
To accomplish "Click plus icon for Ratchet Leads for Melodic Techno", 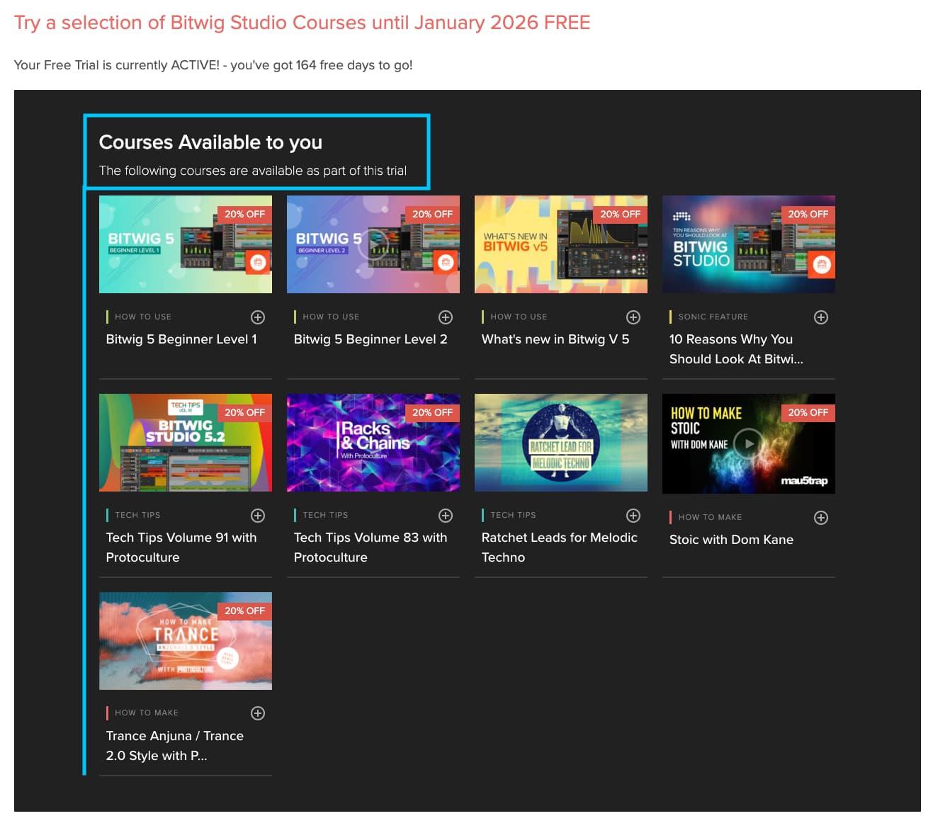I will click(633, 516).
